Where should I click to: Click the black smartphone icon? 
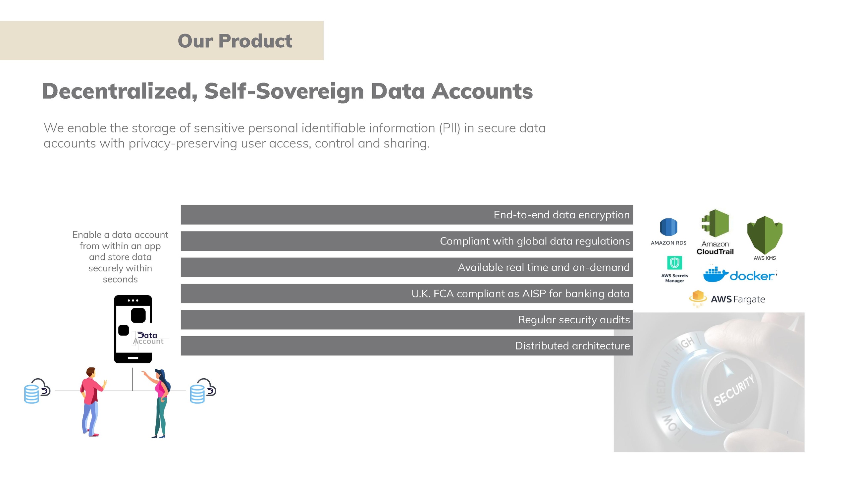click(x=133, y=329)
